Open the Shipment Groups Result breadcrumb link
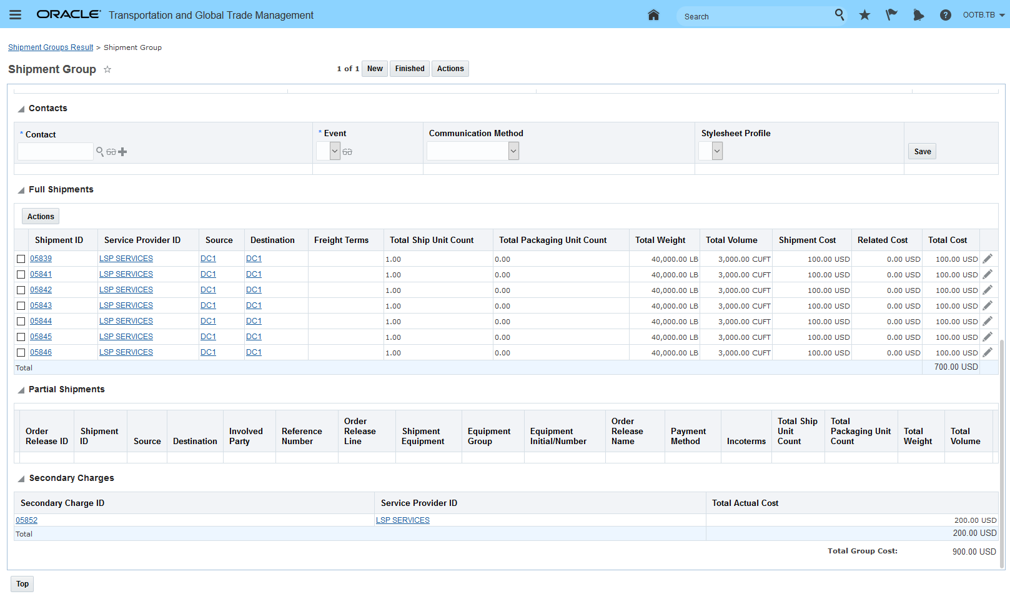 point(51,47)
